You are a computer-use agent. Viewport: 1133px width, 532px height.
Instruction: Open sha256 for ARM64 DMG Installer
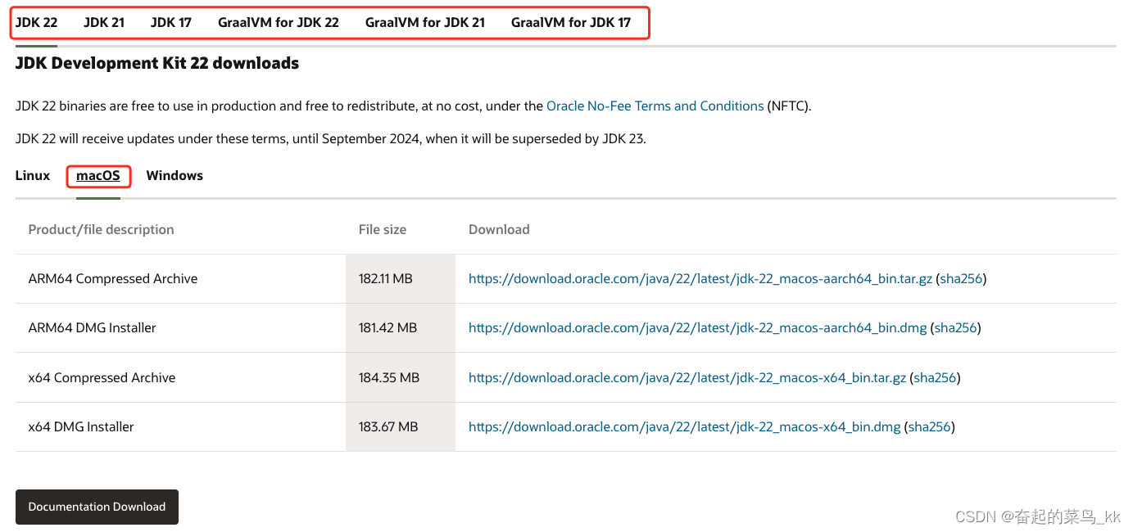[x=956, y=327]
